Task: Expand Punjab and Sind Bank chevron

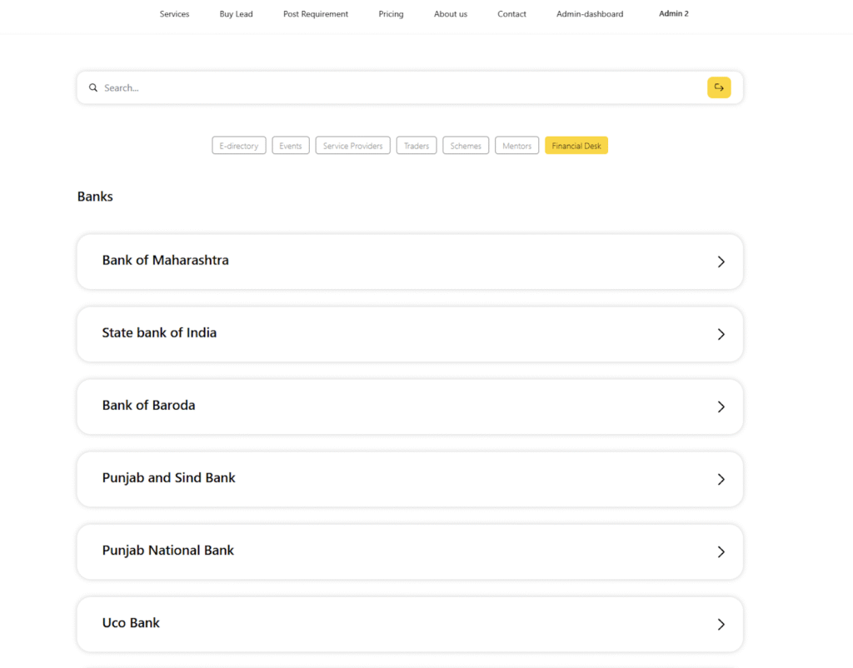Action: [x=721, y=479]
